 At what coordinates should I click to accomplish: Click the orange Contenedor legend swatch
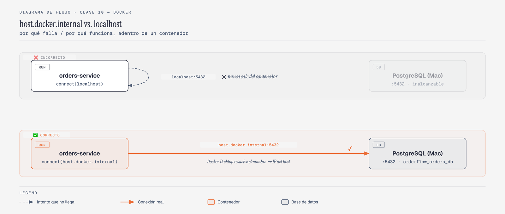(211, 202)
